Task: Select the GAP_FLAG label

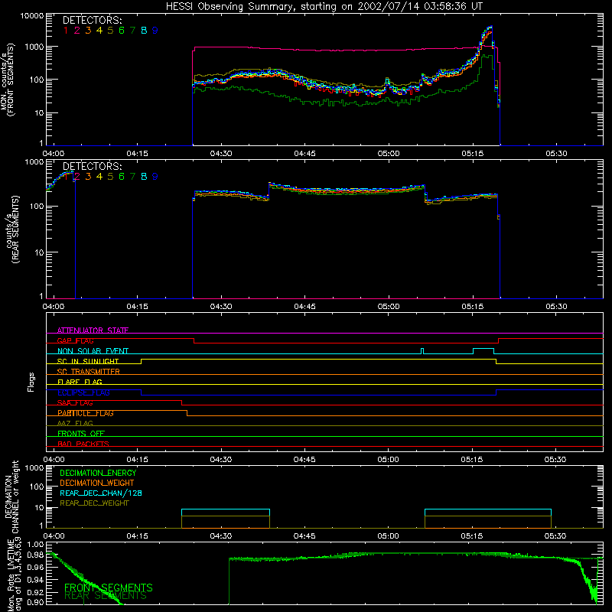Action: pyautogui.click(x=75, y=340)
